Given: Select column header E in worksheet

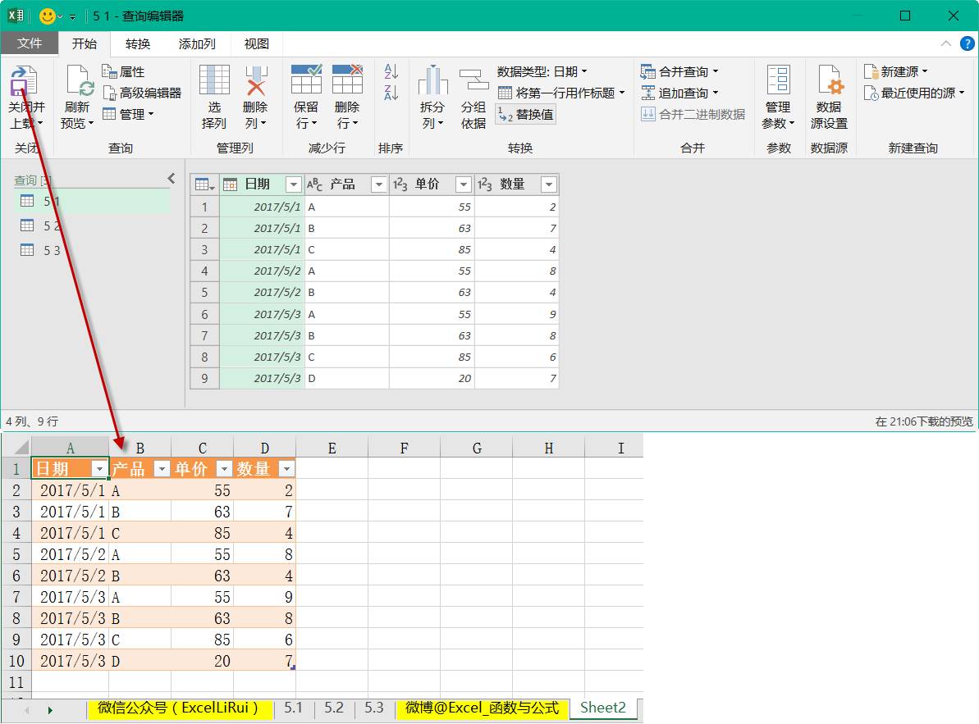Looking at the screenshot, I should tap(332, 448).
